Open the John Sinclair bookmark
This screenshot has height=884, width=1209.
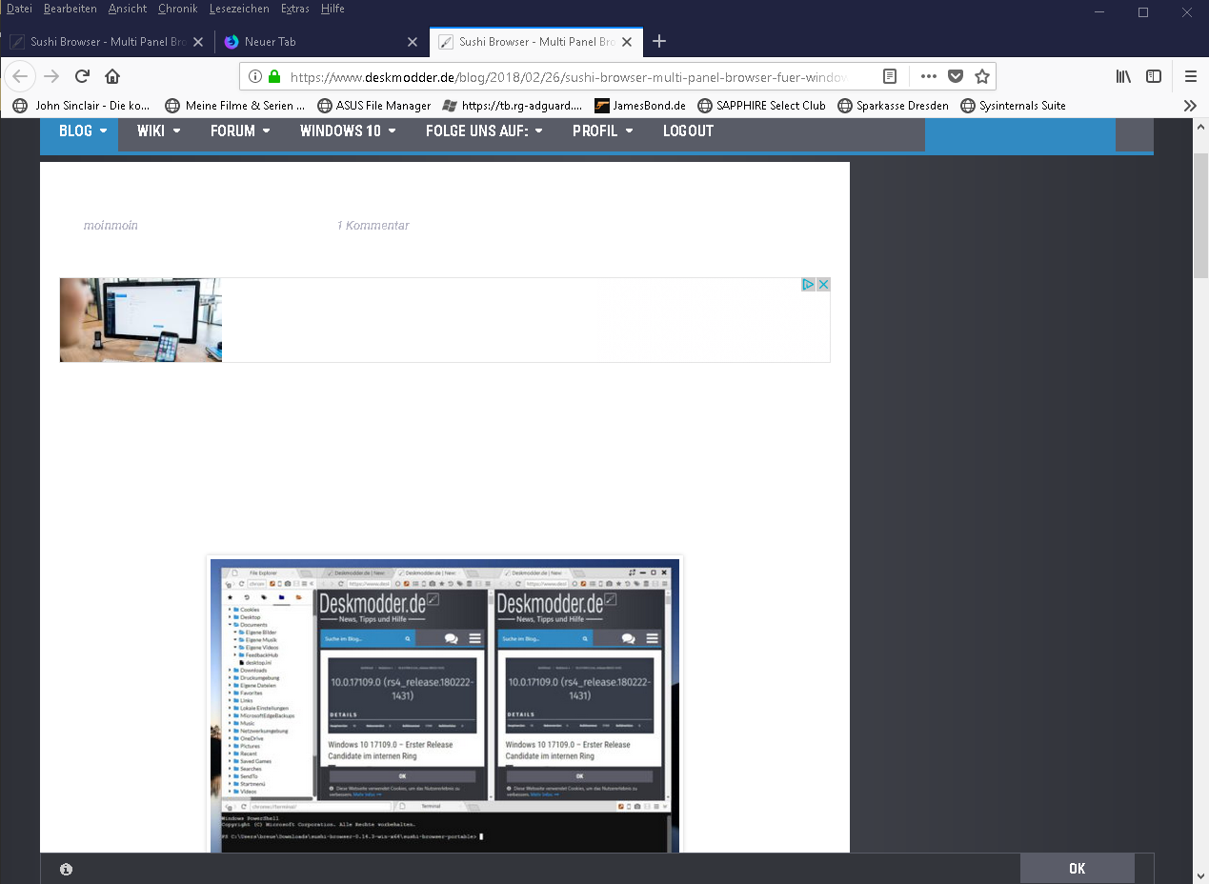click(x=82, y=106)
